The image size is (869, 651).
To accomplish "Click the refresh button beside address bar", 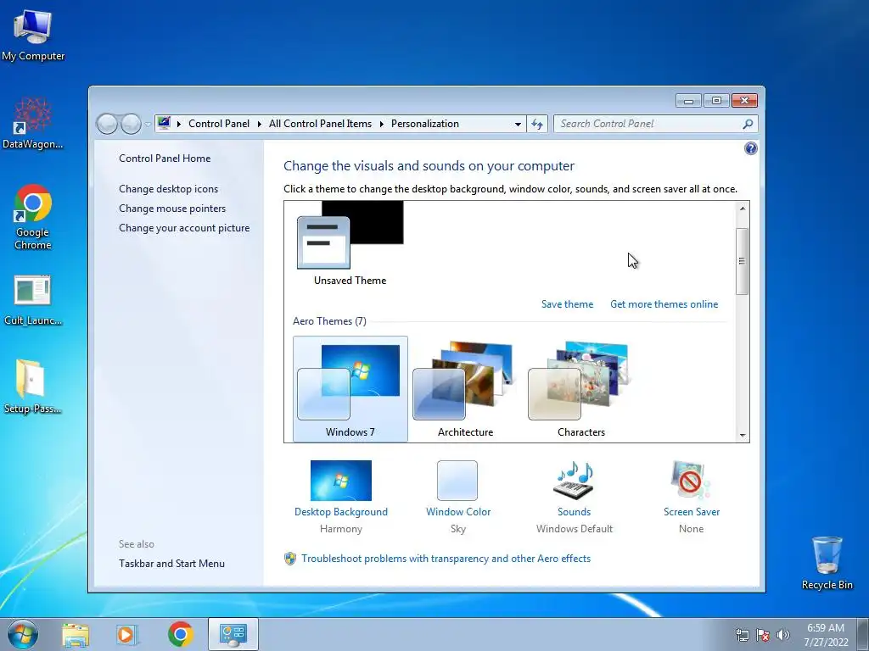I will 537,124.
